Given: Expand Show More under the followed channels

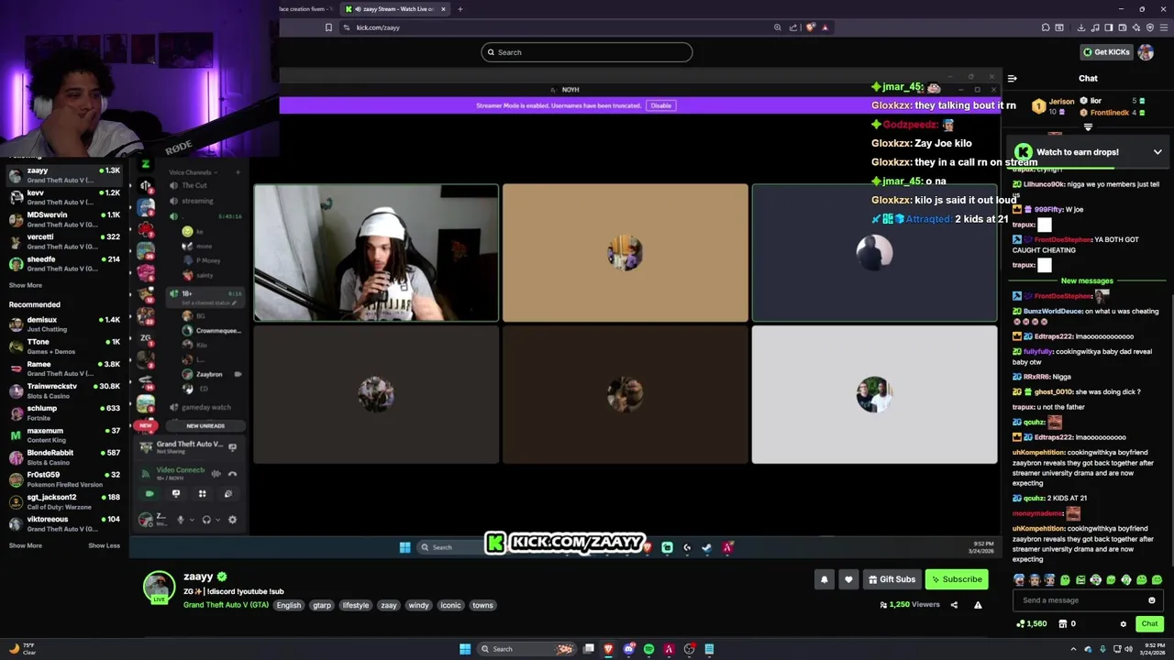Looking at the screenshot, I should pyautogui.click(x=26, y=285).
